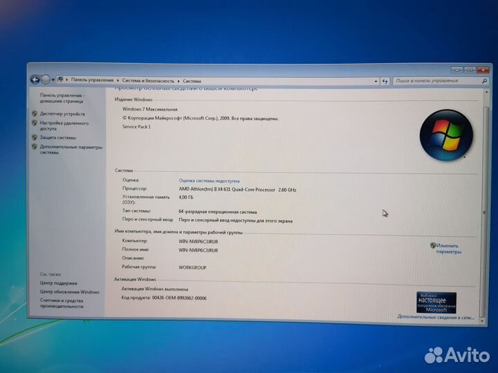Select 'Windows 7 Максимальная' edition text
Image resolution: width=498 pixels, height=373 pixels.
[x=150, y=109]
